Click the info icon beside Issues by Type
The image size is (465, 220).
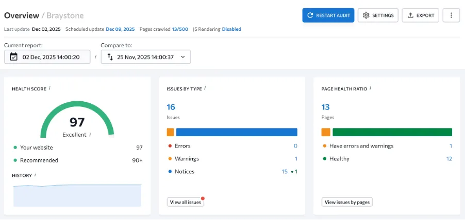205,88
